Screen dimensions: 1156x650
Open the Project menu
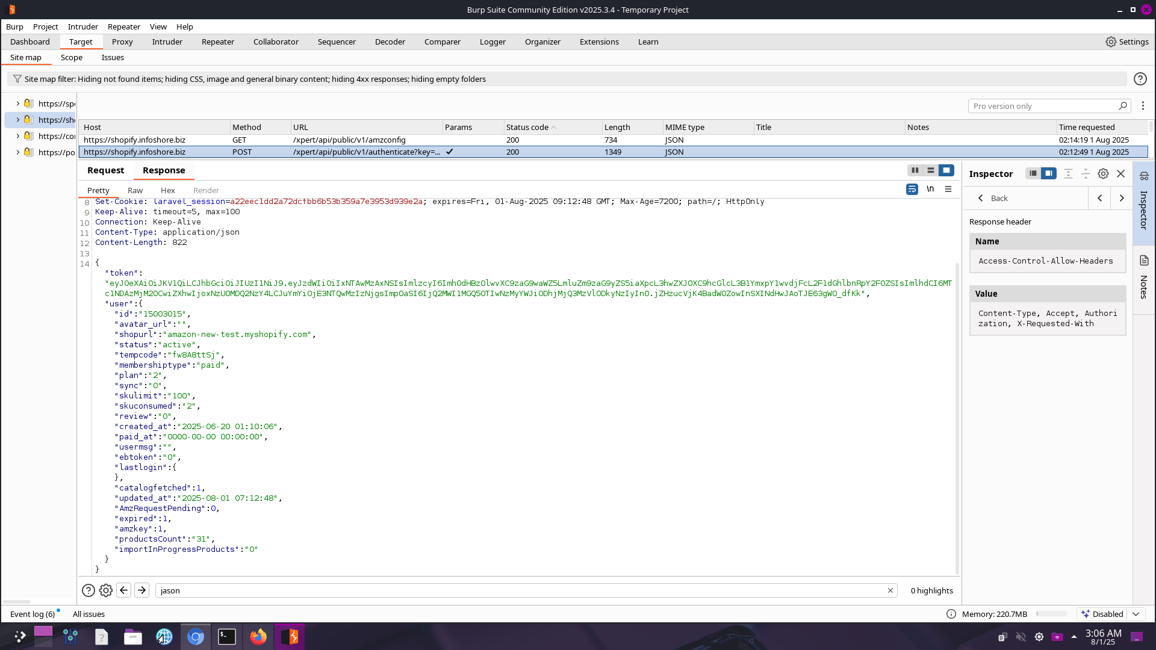tap(46, 26)
